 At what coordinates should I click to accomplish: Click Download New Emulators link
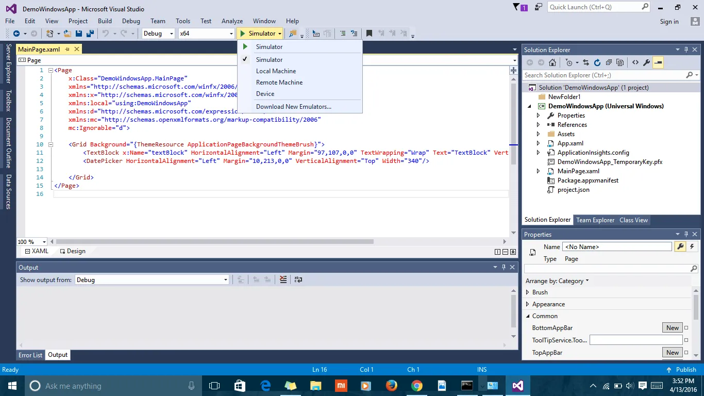tap(293, 107)
